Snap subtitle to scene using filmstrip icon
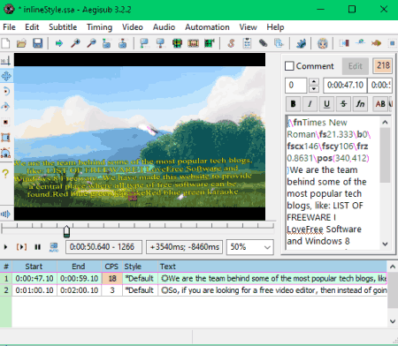Screen dimensions: 398x346 [x=193, y=43]
